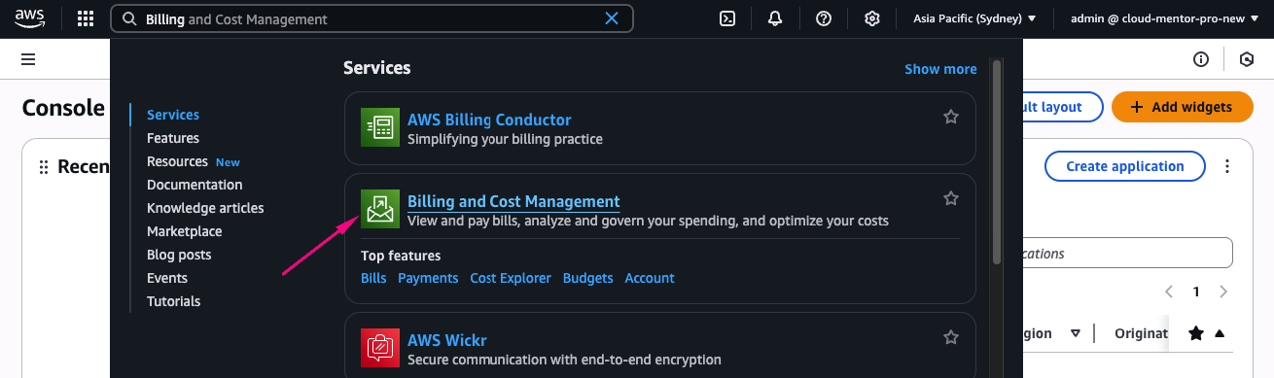
Task: Click Show more services link
Action: coord(940,69)
